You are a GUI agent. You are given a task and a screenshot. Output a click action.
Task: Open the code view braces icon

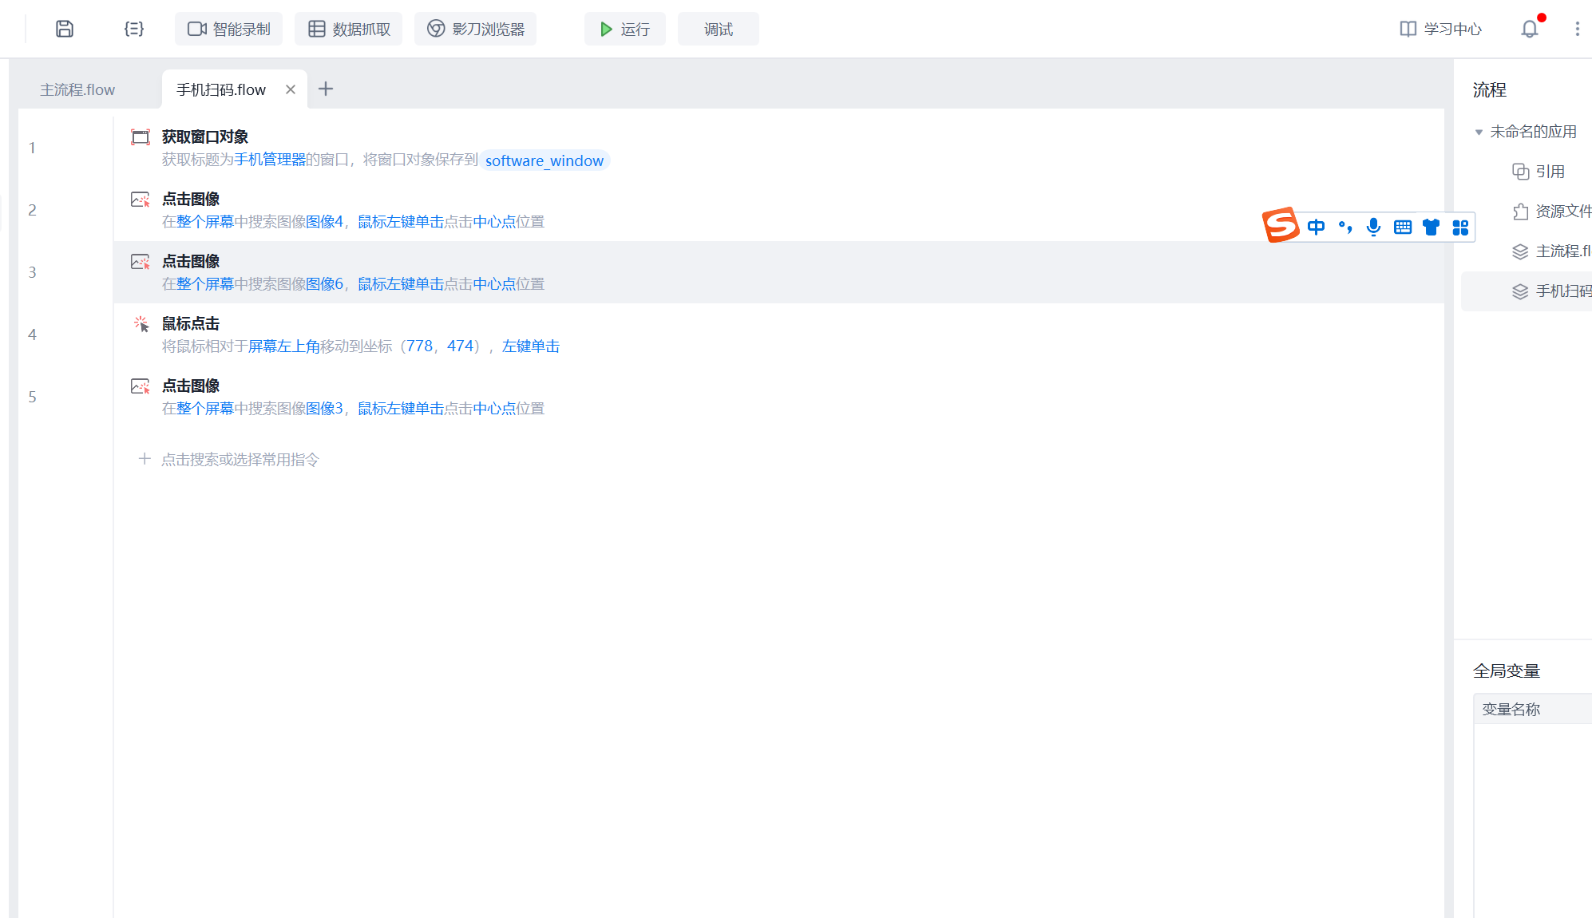coord(133,29)
